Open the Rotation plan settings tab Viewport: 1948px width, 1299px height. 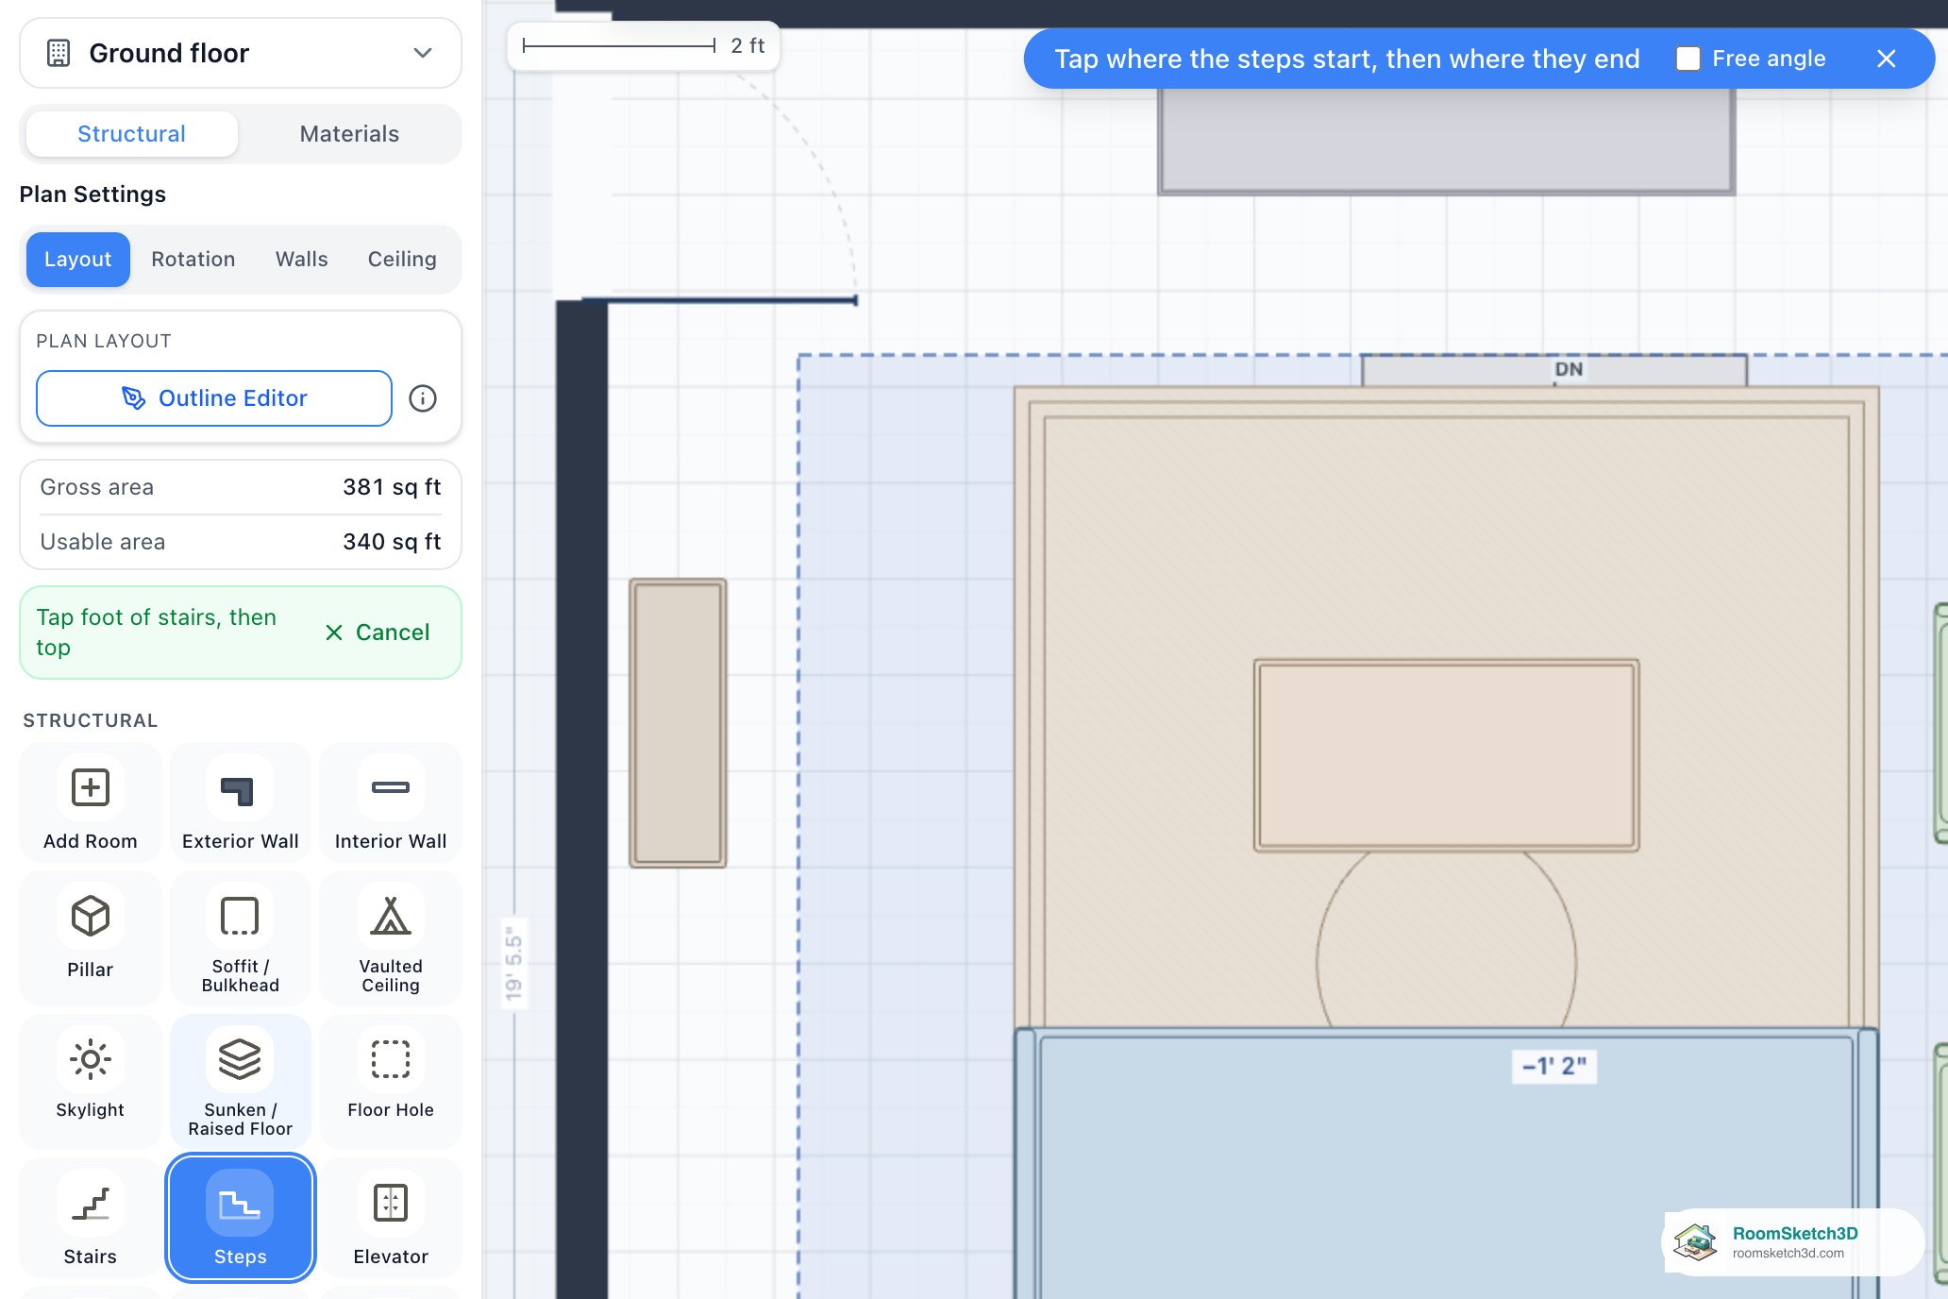[x=193, y=260]
